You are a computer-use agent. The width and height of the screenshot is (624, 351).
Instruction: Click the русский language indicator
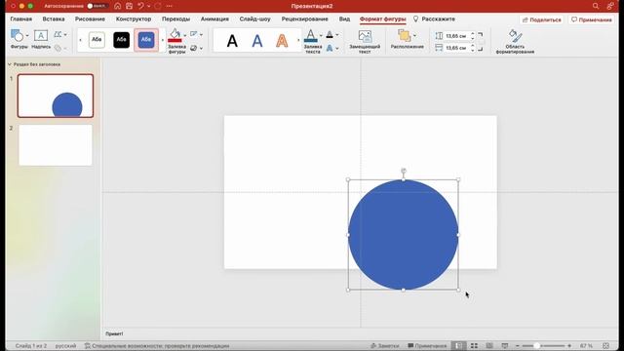[x=65, y=346]
